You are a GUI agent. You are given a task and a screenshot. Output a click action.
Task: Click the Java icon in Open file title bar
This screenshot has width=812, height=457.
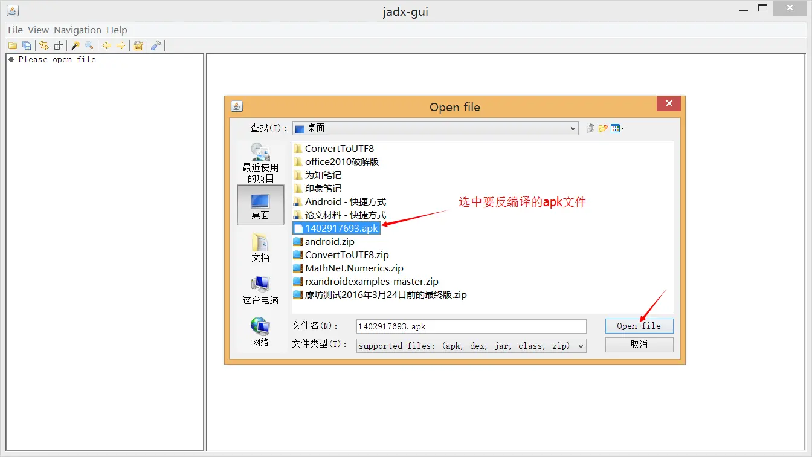click(236, 106)
